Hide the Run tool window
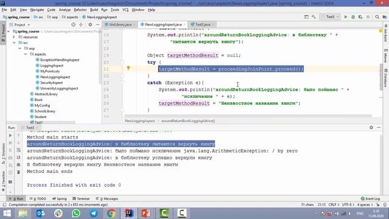389x219 pixels. point(379,127)
